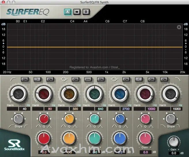189x157 pixels.
Task: Click the low-pass Slope knob
Action: [171, 119]
